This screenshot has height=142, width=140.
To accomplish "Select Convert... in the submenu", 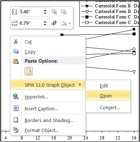I will [x=108, y=108].
